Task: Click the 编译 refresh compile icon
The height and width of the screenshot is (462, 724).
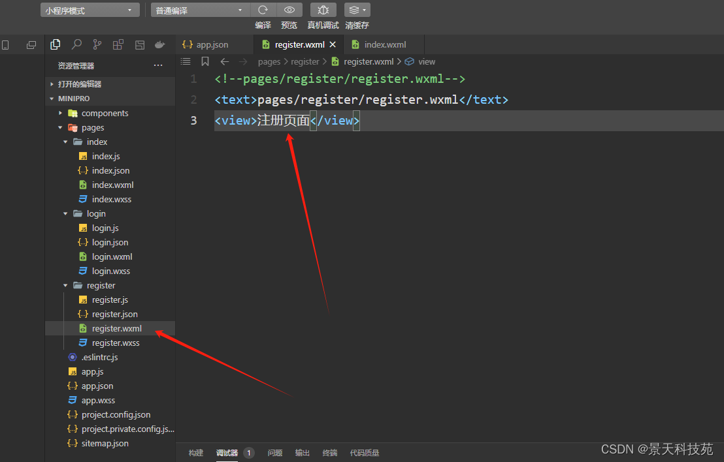Action: pyautogui.click(x=263, y=10)
